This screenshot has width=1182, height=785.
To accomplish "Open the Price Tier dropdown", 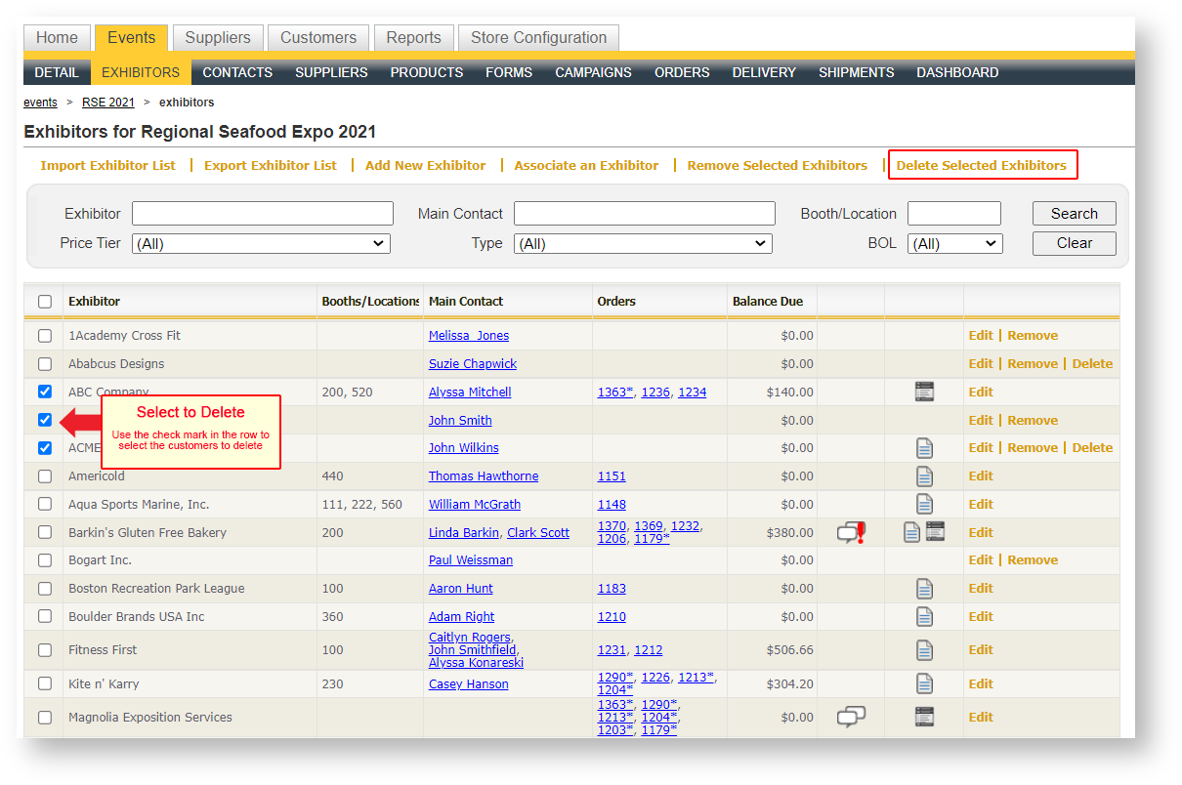I will (261, 244).
